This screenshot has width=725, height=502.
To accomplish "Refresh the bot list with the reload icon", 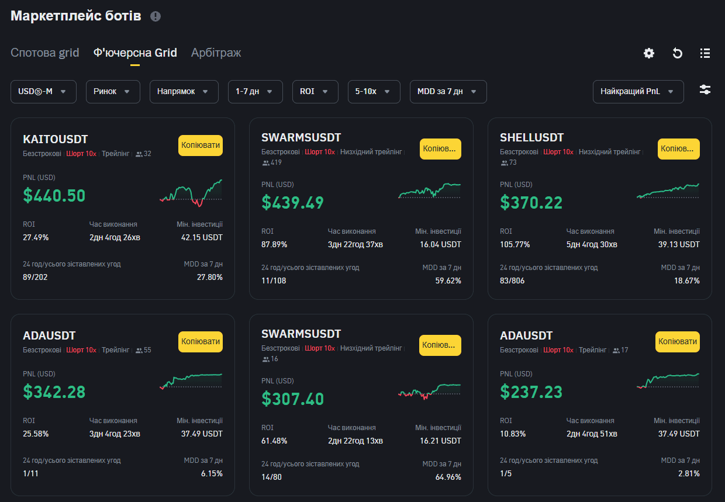I will 677,53.
